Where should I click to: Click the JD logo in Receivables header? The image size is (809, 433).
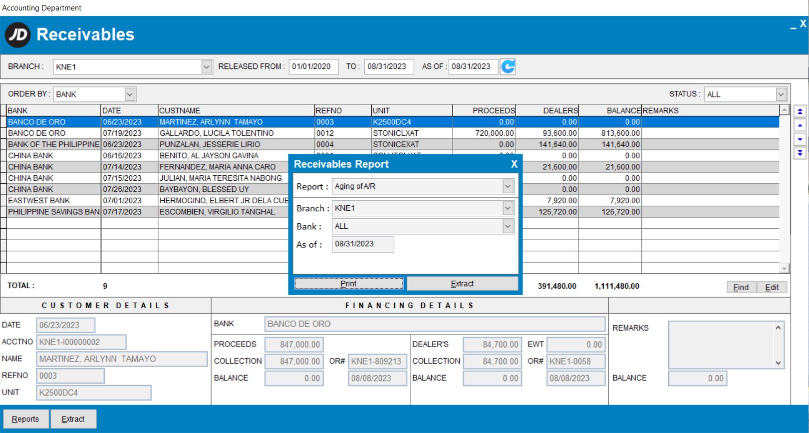coord(18,34)
